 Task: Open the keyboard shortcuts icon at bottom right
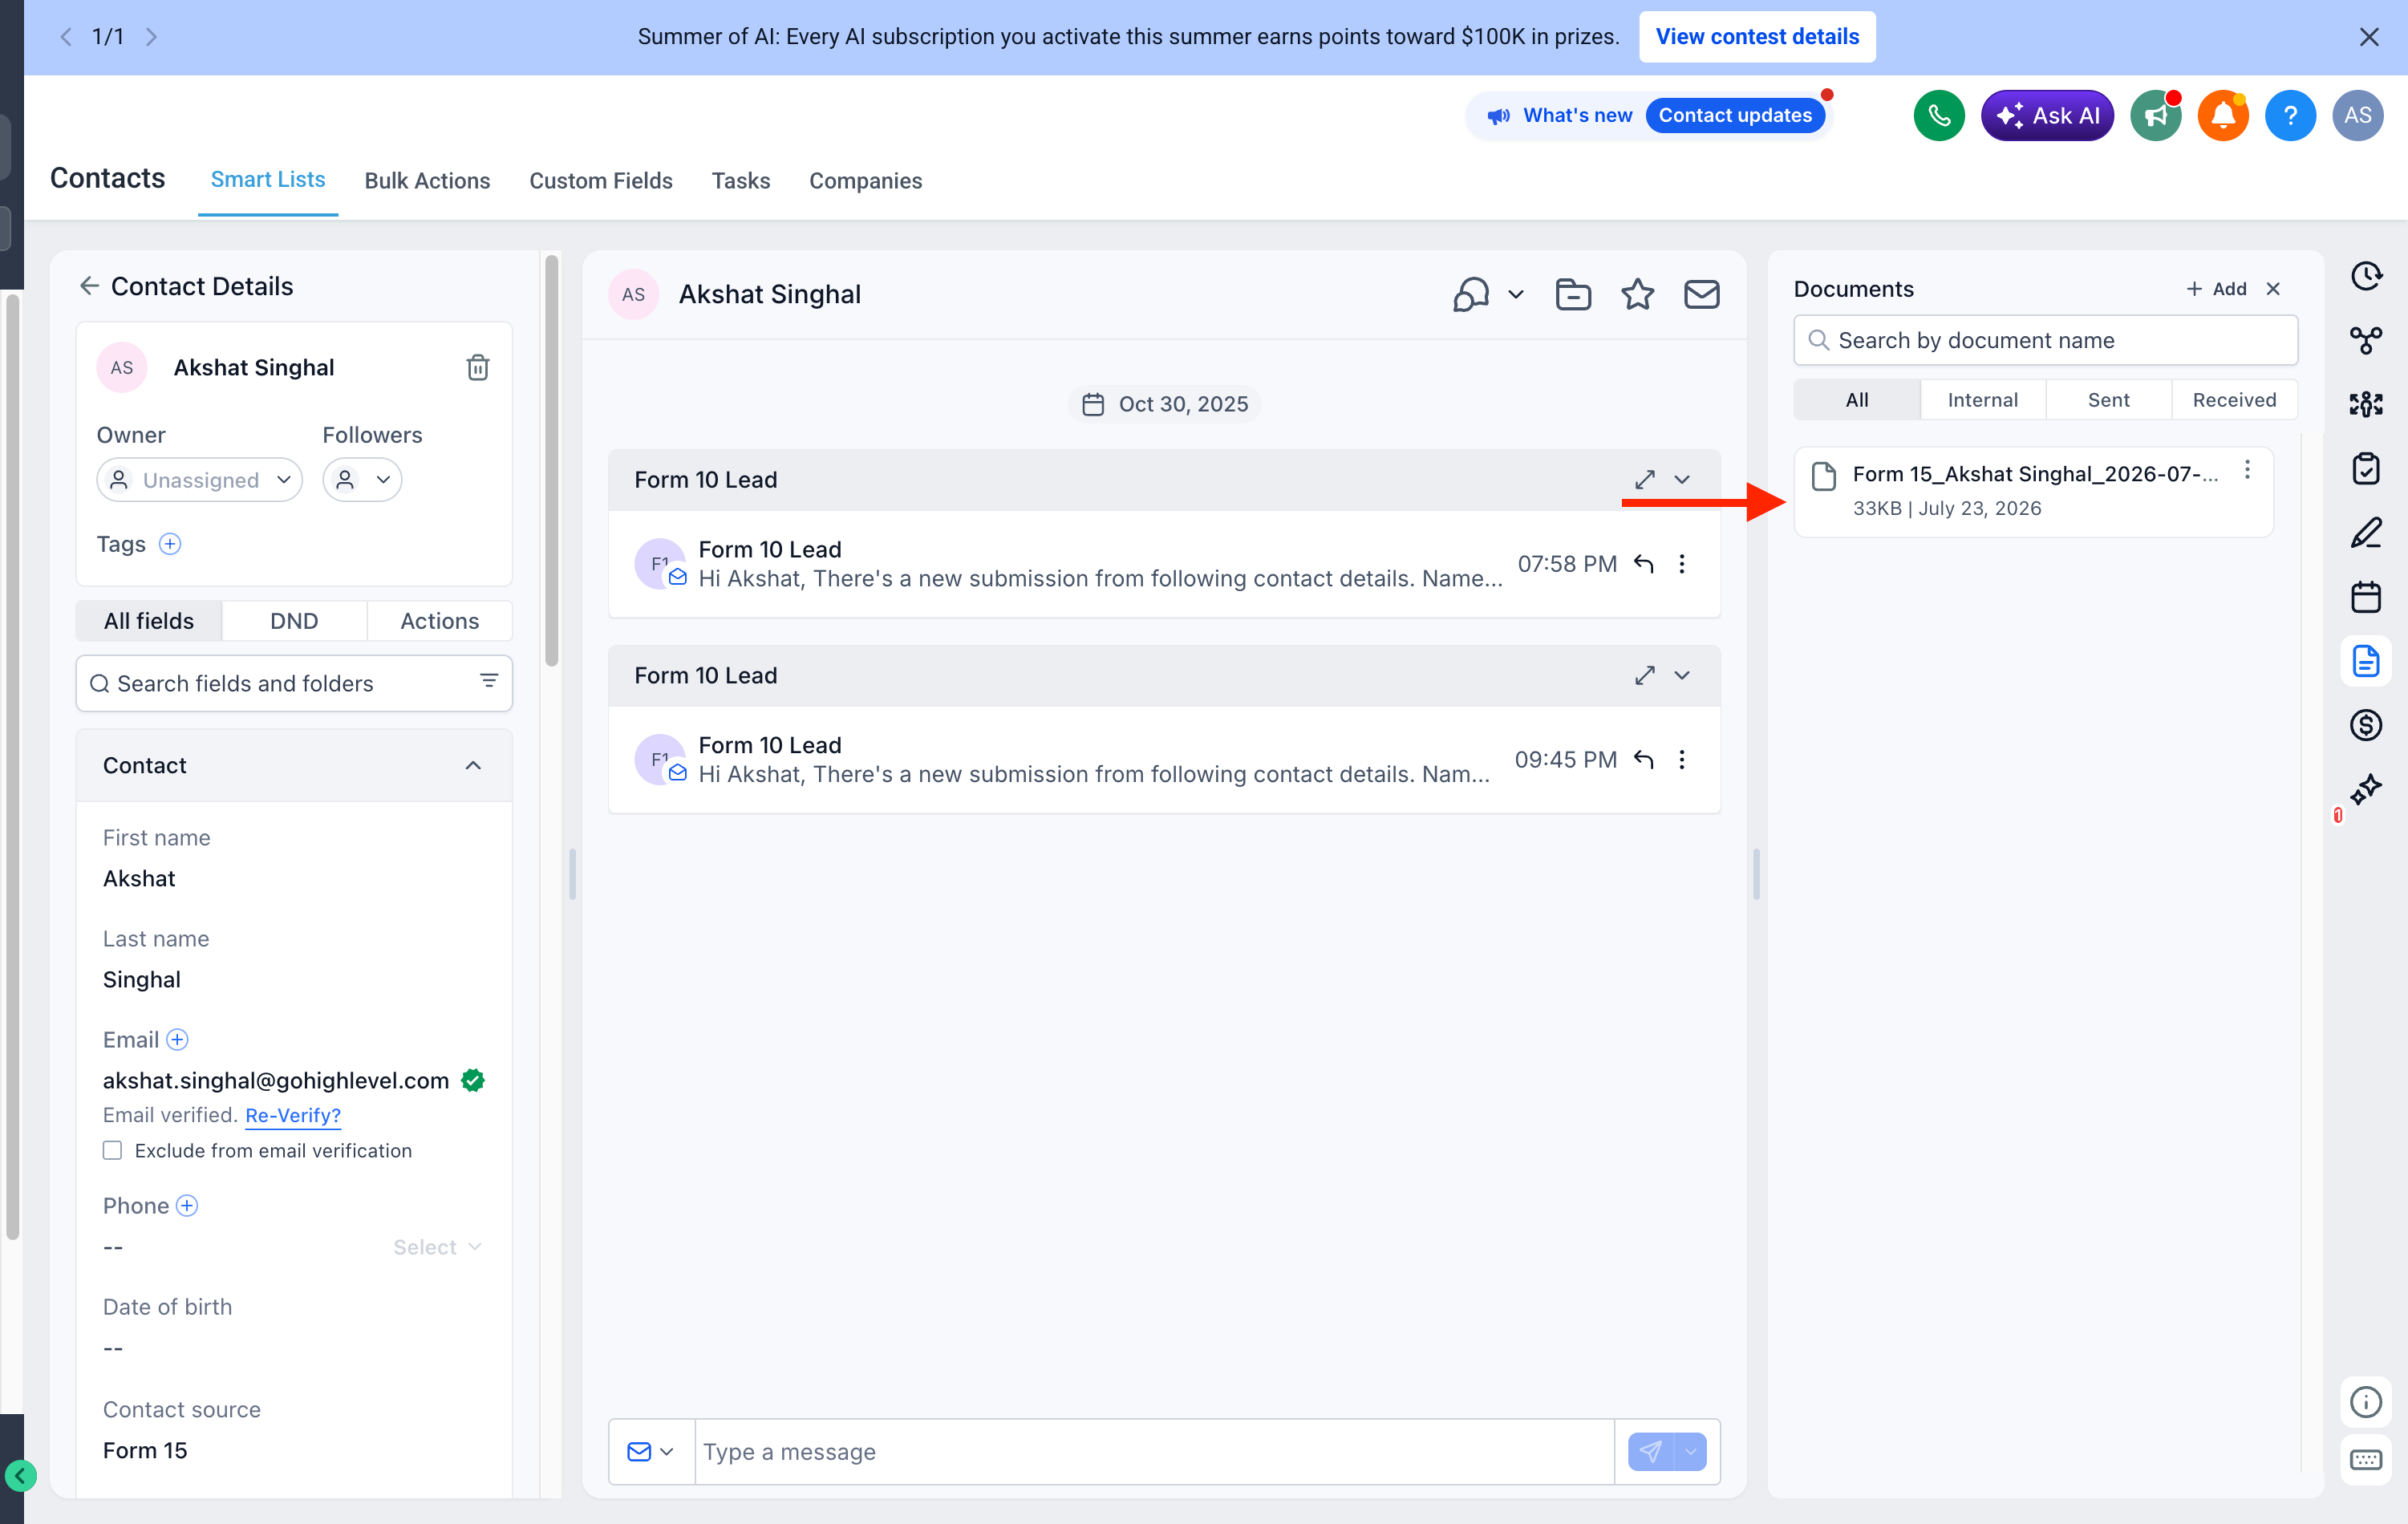click(x=2365, y=1460)
